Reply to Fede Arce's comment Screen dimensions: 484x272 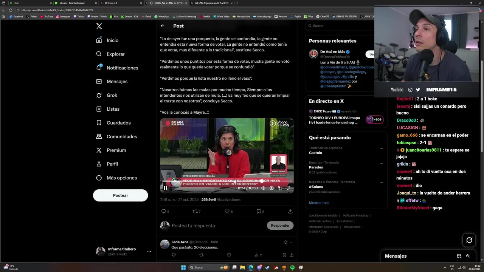(x=174, y=255)
